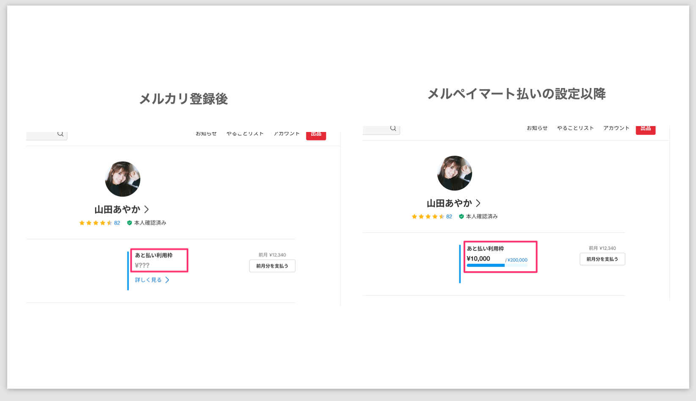
Task: Open やることリスト in the left mockup
Action: tap(245, 134)
